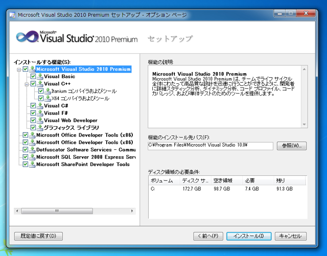327x256 pixels.
Task: Click install icon beside Visual F#
Action: (x=40, y=113)
